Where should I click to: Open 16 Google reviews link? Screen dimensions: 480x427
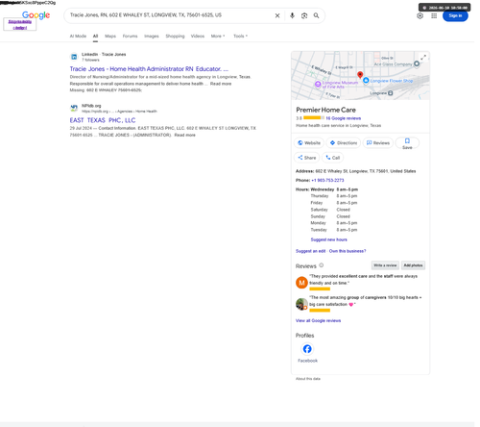[x=343, y=118]
